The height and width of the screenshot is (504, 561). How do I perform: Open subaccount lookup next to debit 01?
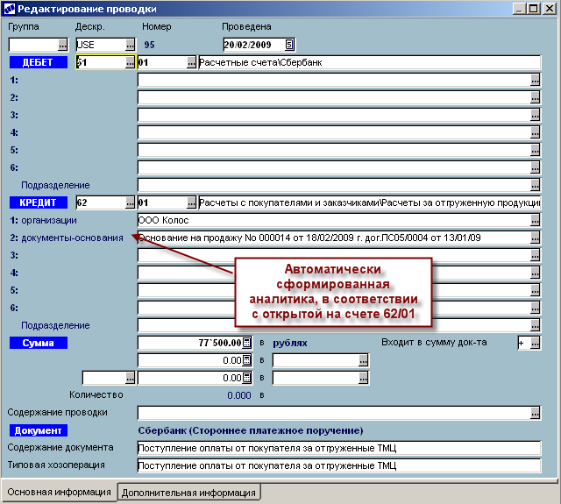[191, 62]
